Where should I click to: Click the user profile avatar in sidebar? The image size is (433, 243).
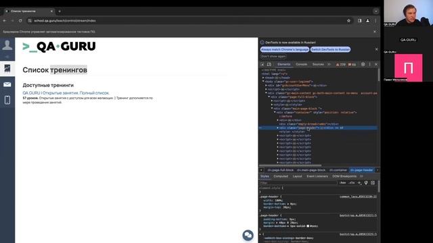point(7,45)
